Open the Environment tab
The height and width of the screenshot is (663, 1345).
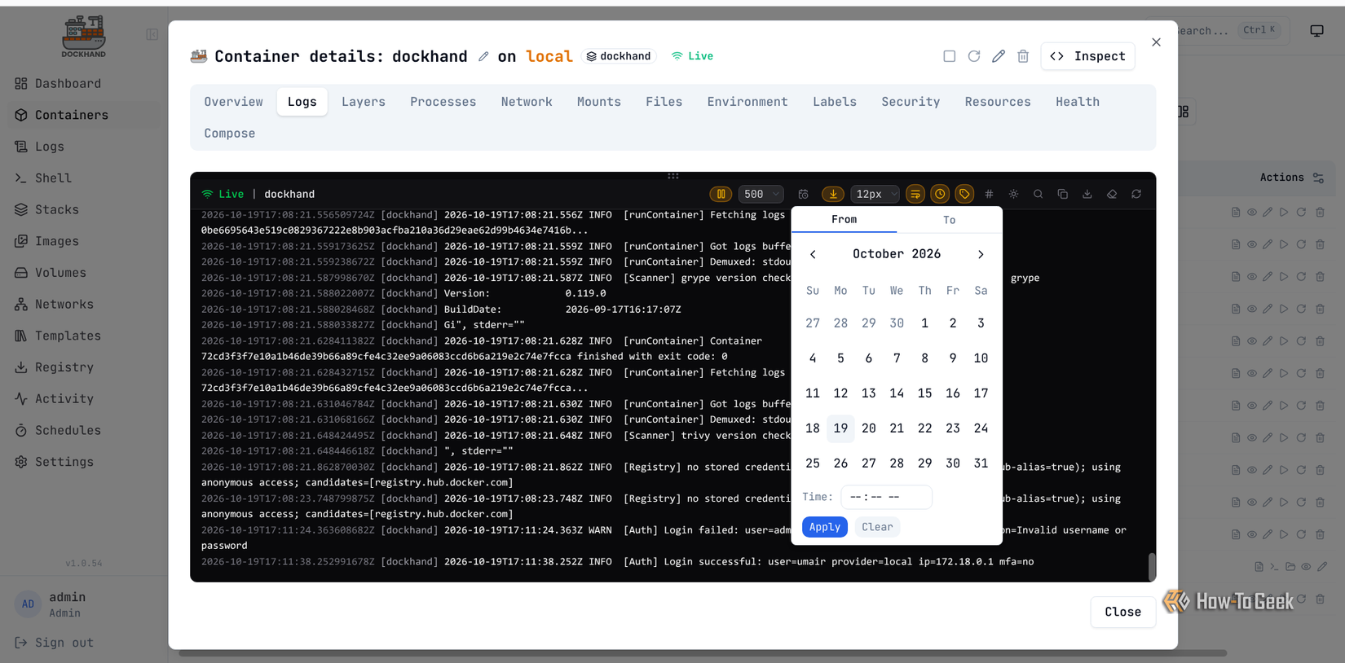(x=747, y=102)
